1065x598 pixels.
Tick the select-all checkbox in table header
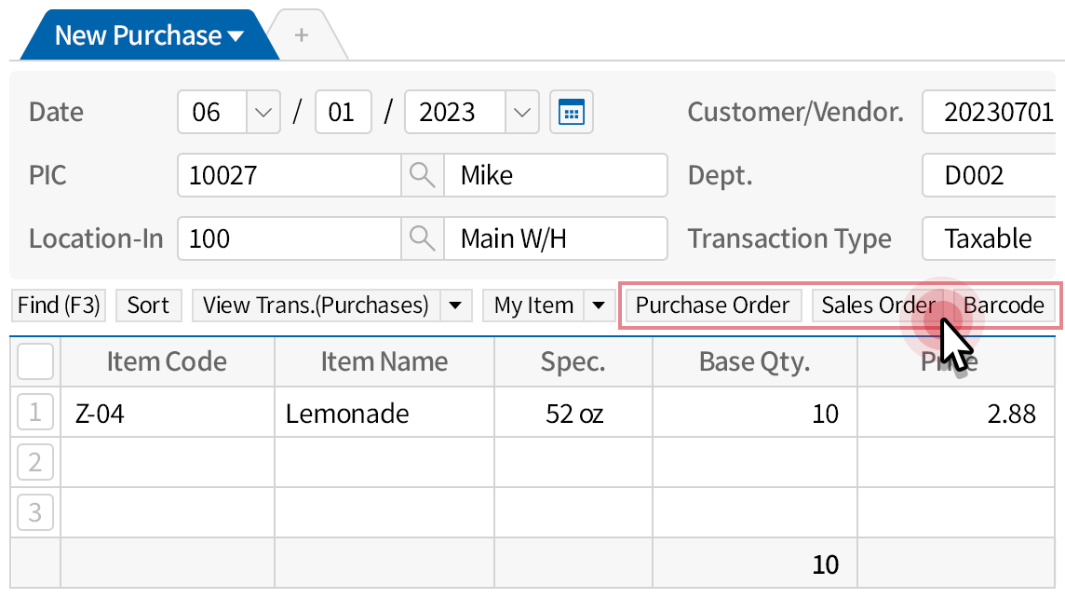click(x=35, y=361)
